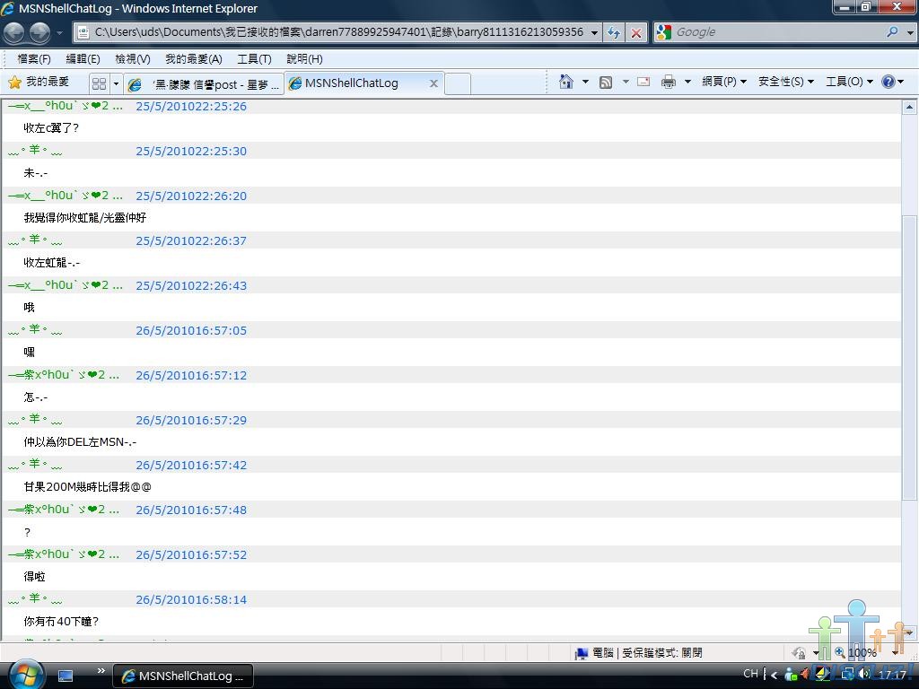The image size is (919, 689).
Task: Open the 工具(T) menu
Action: (x=254, y=58)
